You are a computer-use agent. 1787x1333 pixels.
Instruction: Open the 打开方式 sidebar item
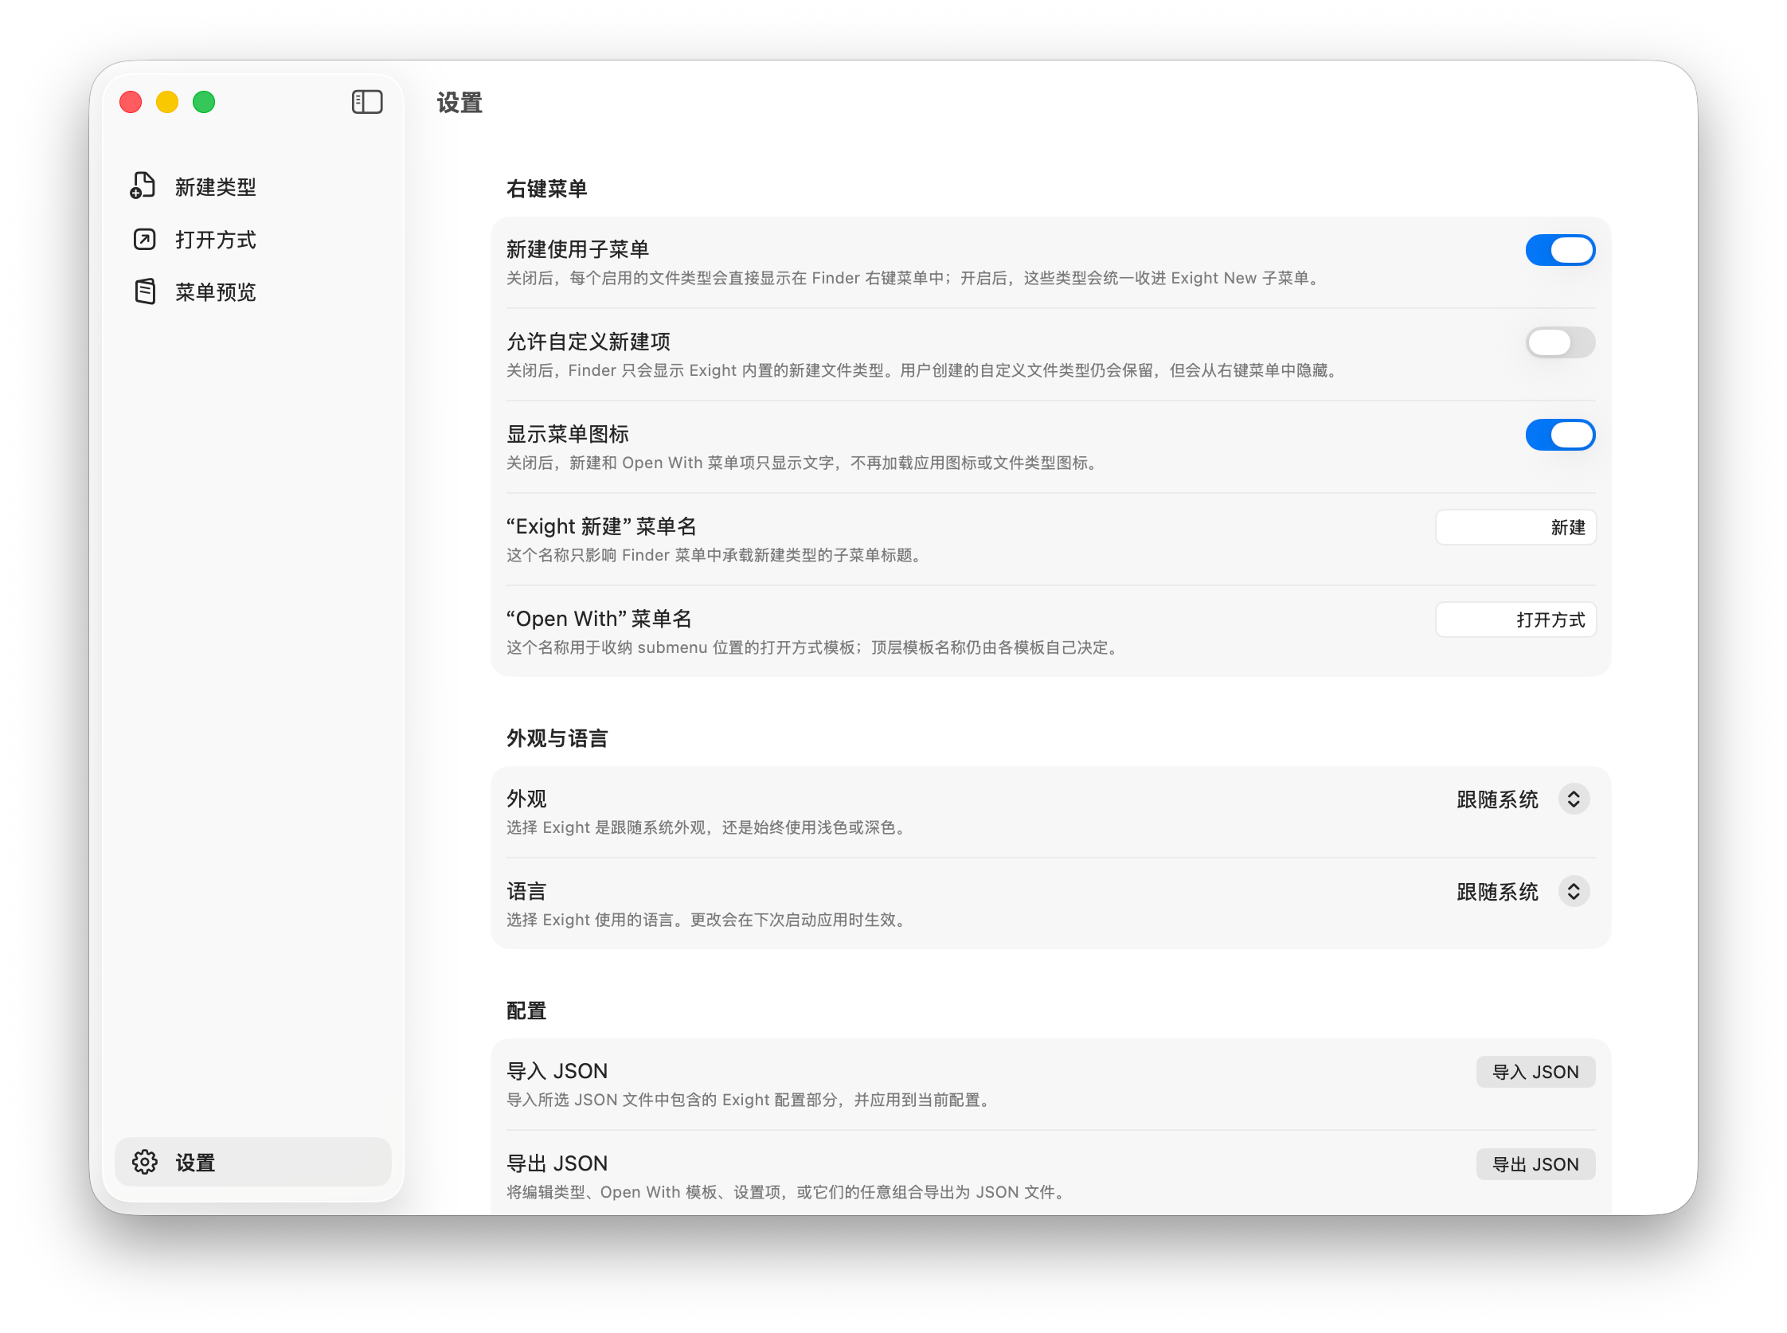point(252,240)
